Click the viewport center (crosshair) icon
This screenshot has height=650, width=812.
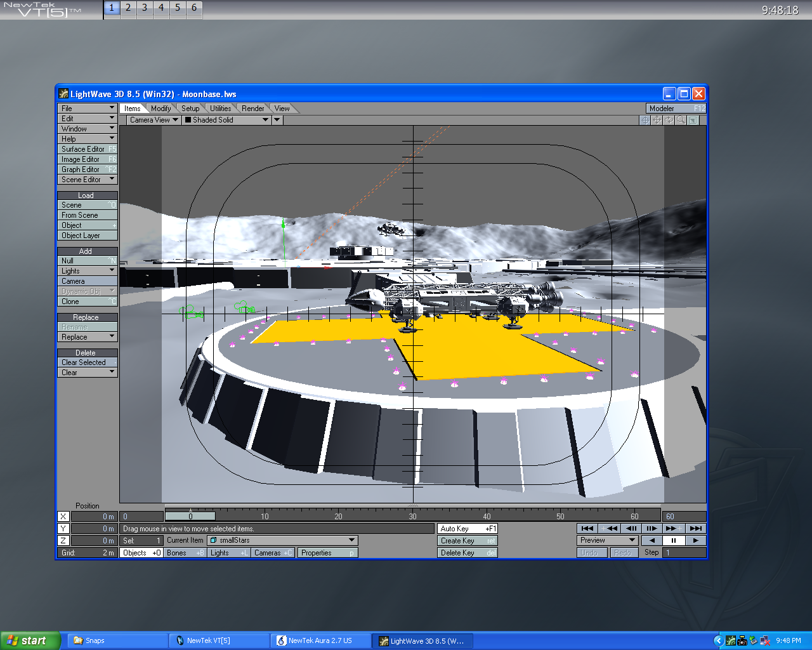(645, 120)
